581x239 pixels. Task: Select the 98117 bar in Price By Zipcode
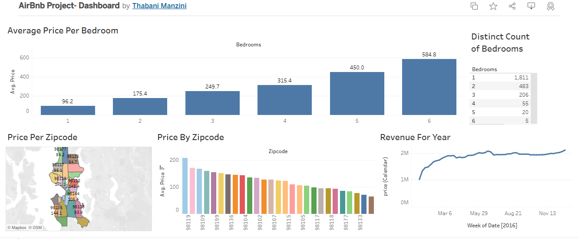321,201
